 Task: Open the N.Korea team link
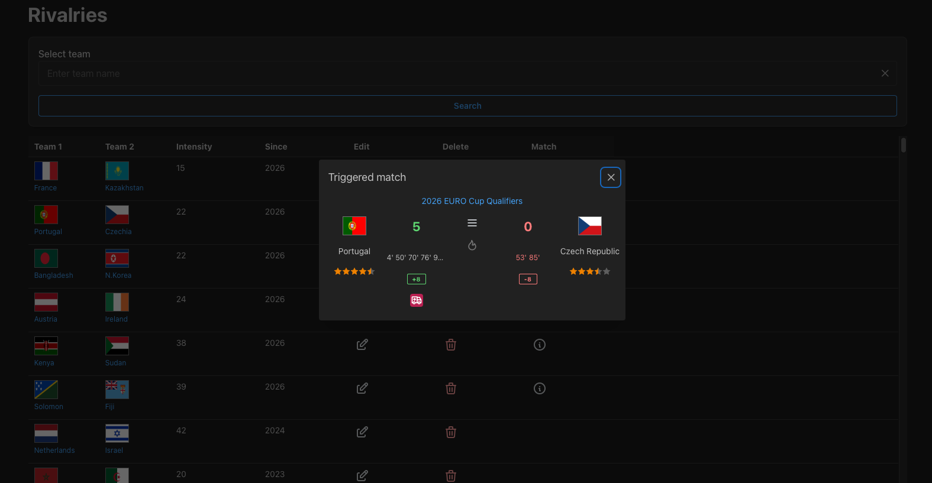[x=118, y=275]
